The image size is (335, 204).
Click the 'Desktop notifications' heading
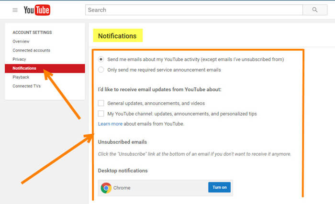(x=123, y=171)
